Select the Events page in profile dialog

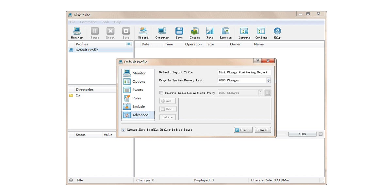(x=138, y=90)
